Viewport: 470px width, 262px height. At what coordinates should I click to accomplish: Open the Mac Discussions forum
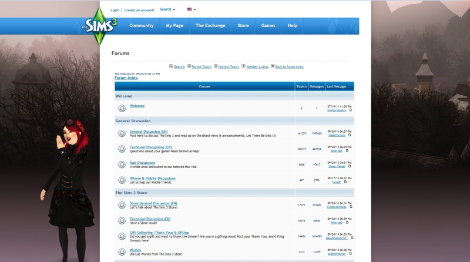(x=142, y=163)
